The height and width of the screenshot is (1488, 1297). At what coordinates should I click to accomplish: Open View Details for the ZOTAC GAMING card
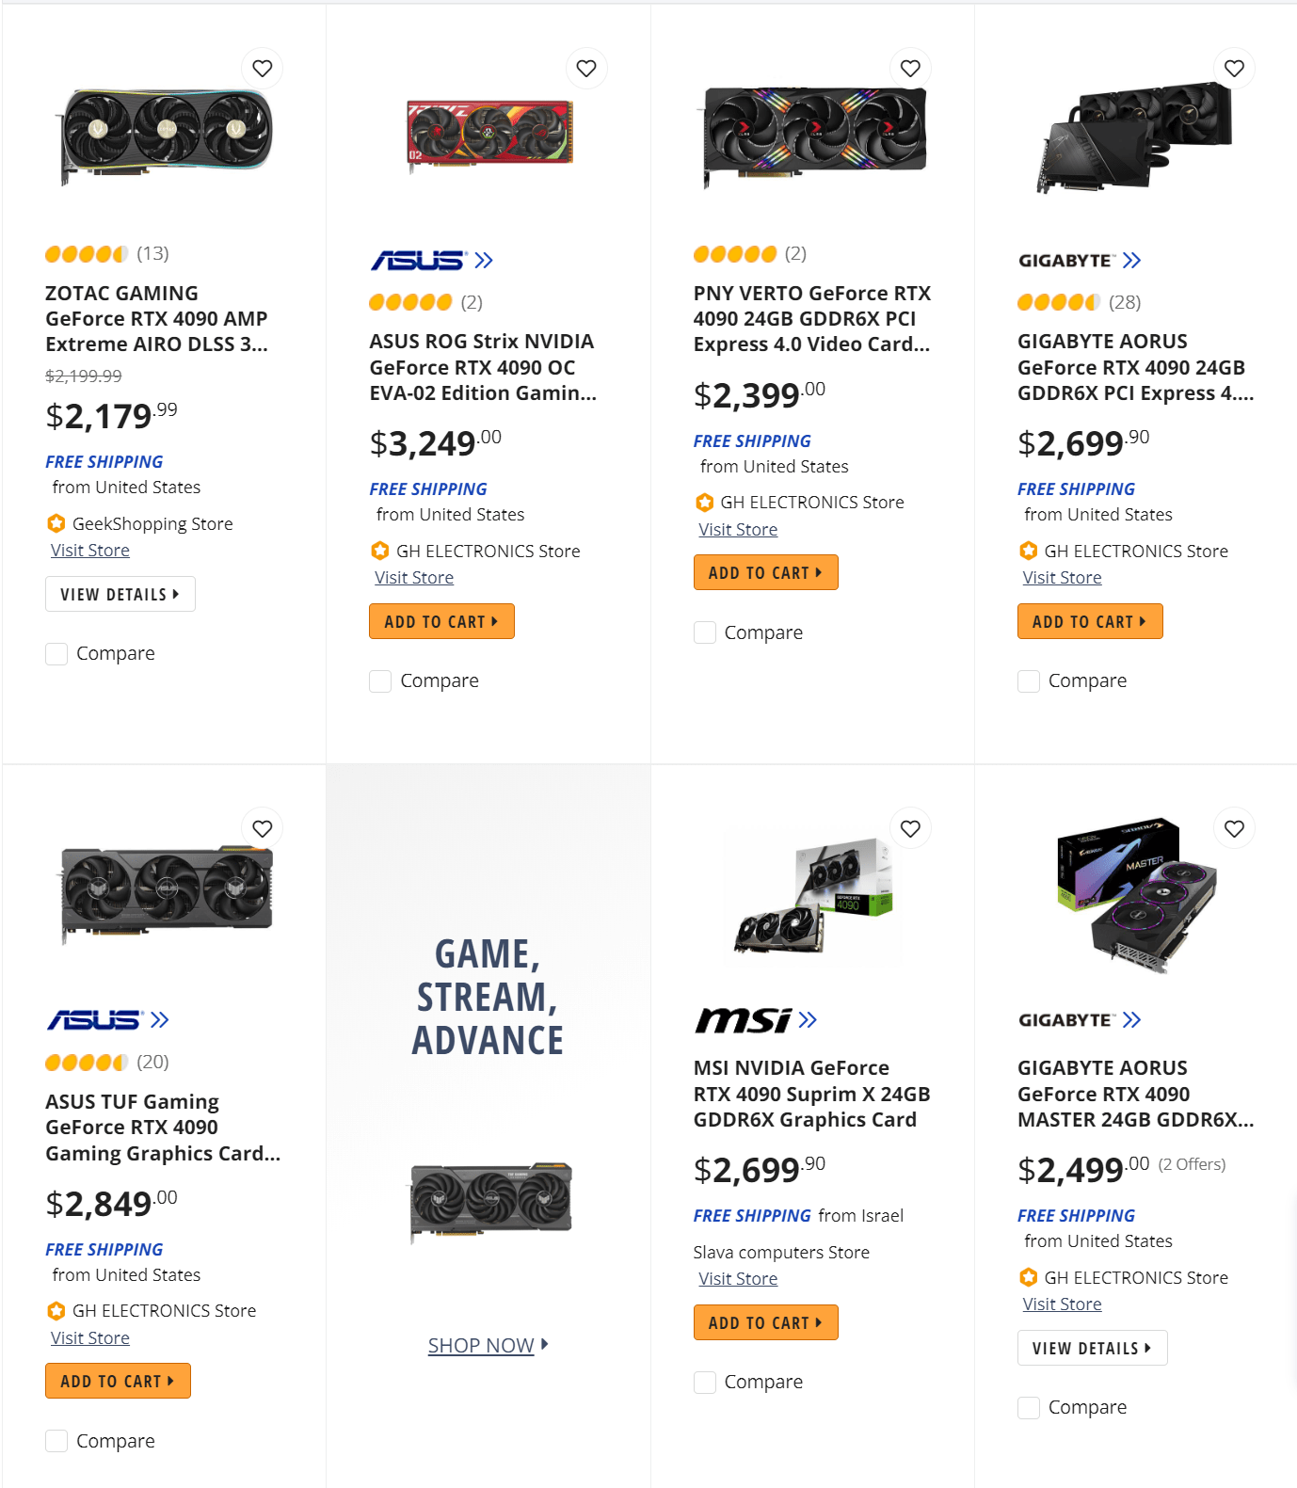pos(120,594)
